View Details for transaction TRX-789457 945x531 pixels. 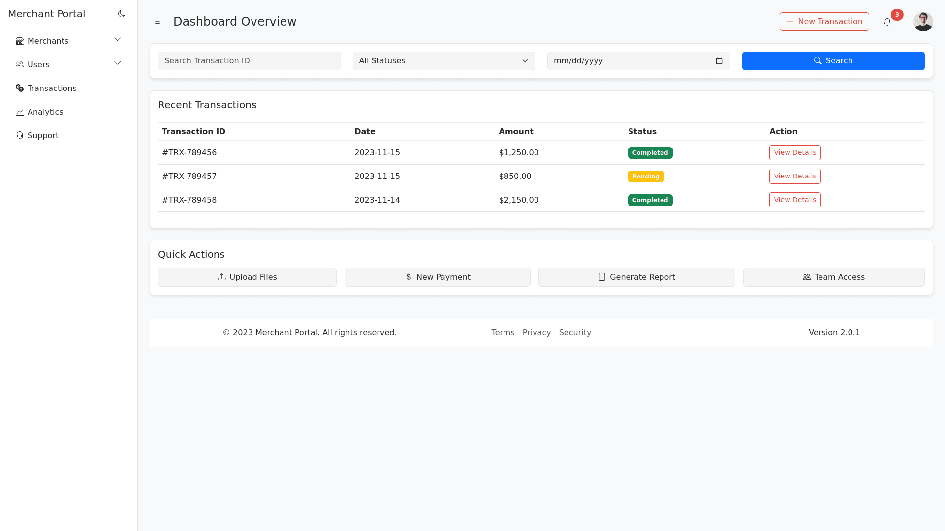pos(794,176)
